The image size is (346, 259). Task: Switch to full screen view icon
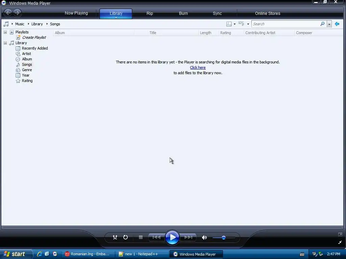pyautogui.click(x=340, y=235)
